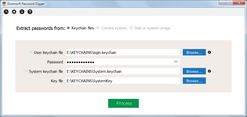Click info icon beside System keychain Browse
The width and height of the screenshot is (247, 117).
click(x=209, y=71)
